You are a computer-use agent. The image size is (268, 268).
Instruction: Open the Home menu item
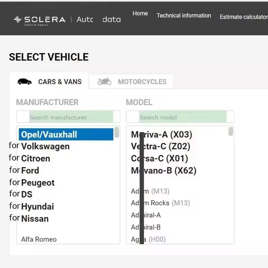pos(140,13)
